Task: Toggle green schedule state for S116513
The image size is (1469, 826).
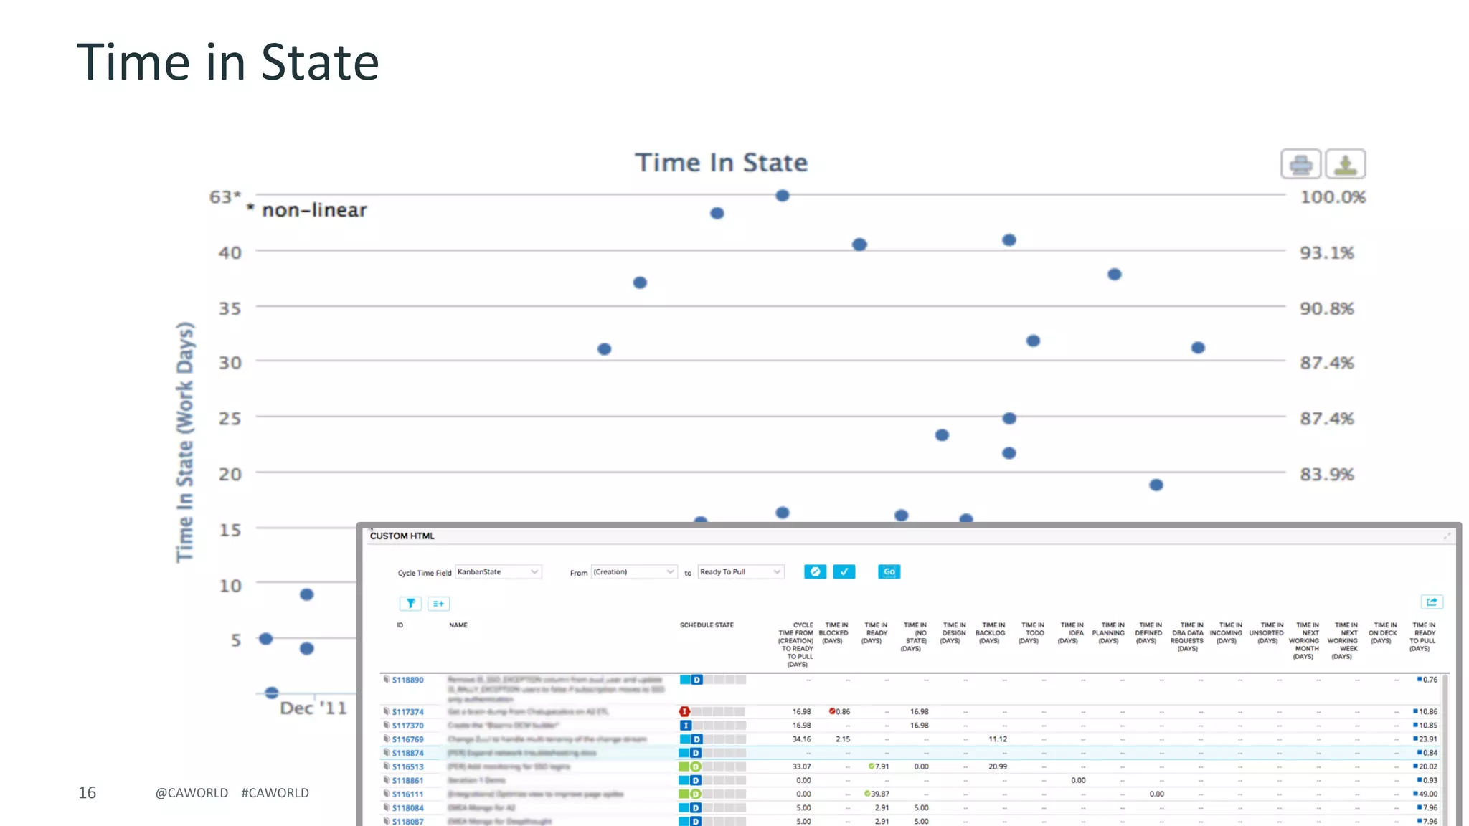Action: click(695, 767)
